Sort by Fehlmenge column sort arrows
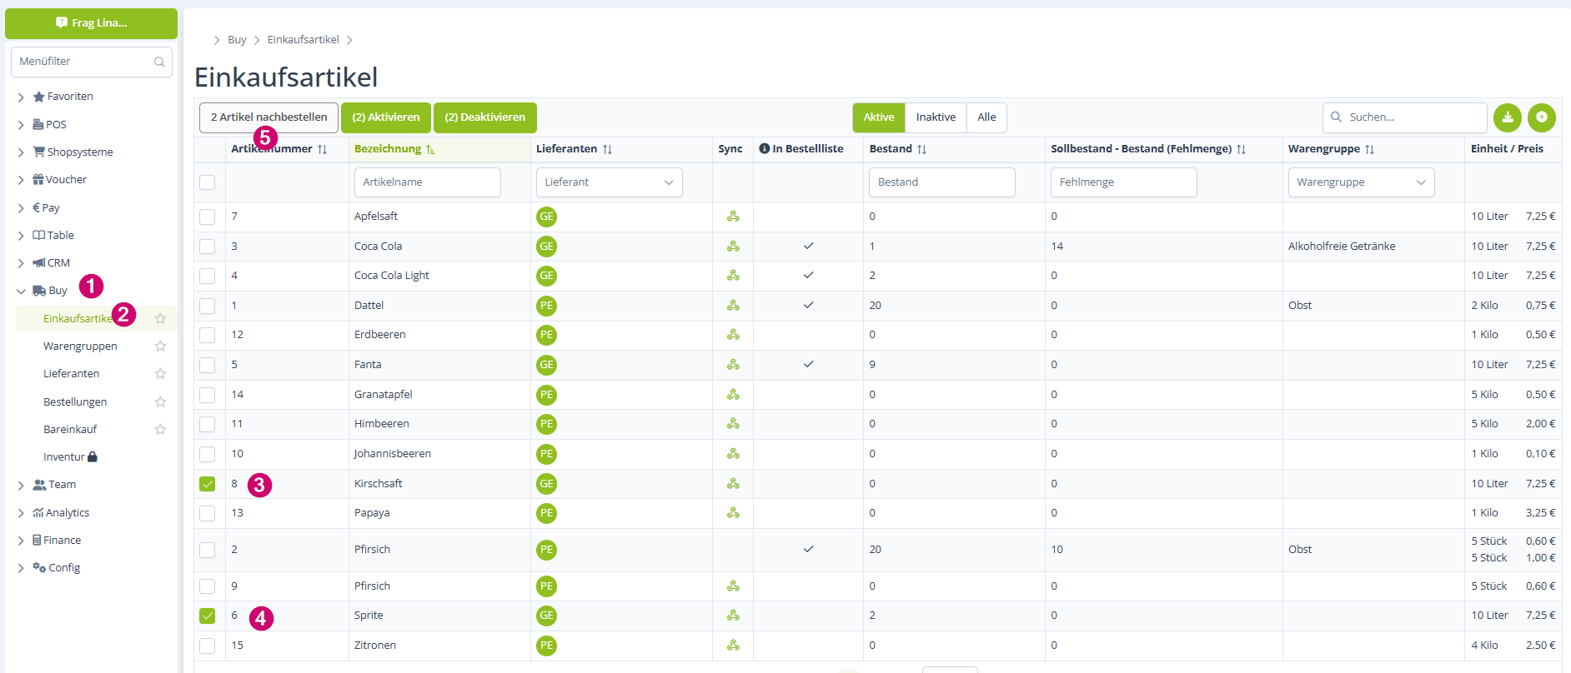Viewport: 1571px width, 673px height. pos(1241,149)
